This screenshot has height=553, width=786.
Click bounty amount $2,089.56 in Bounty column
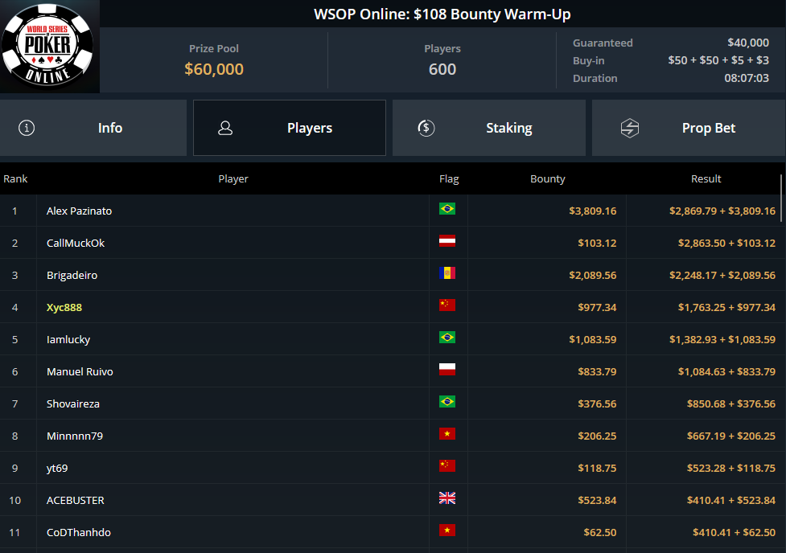click(x=592, y=275)
